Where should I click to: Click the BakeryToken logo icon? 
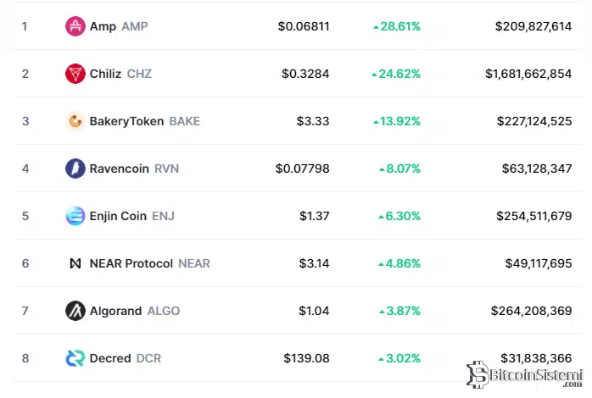[75, 121]
